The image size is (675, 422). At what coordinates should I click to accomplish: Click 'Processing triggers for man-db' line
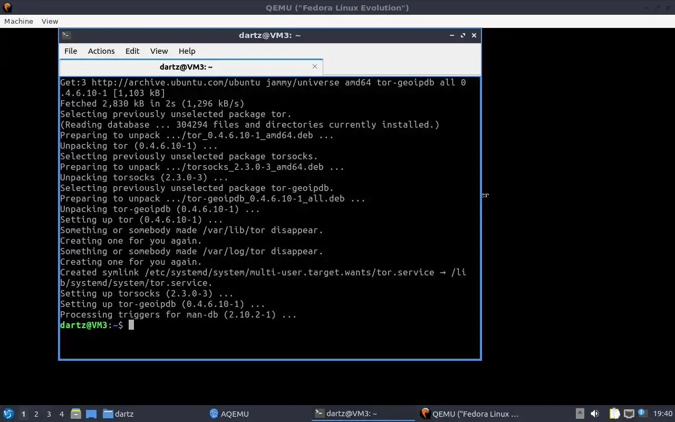coord(178,314)
